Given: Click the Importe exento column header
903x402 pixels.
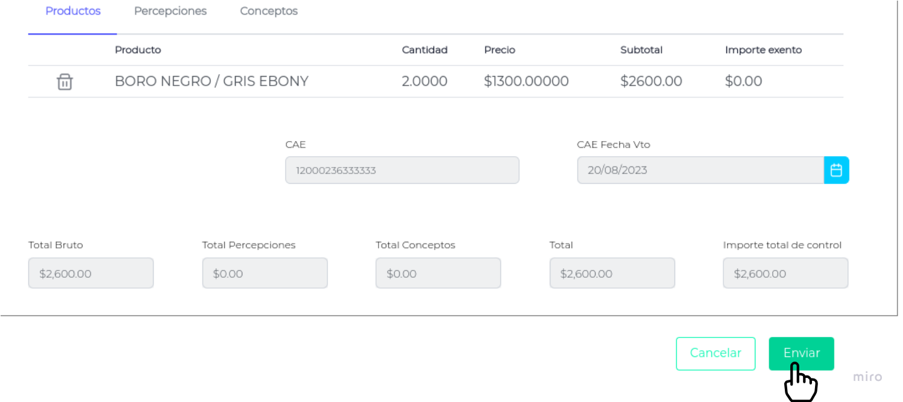Looking at the screenshot, I should (x=763, y=50).
